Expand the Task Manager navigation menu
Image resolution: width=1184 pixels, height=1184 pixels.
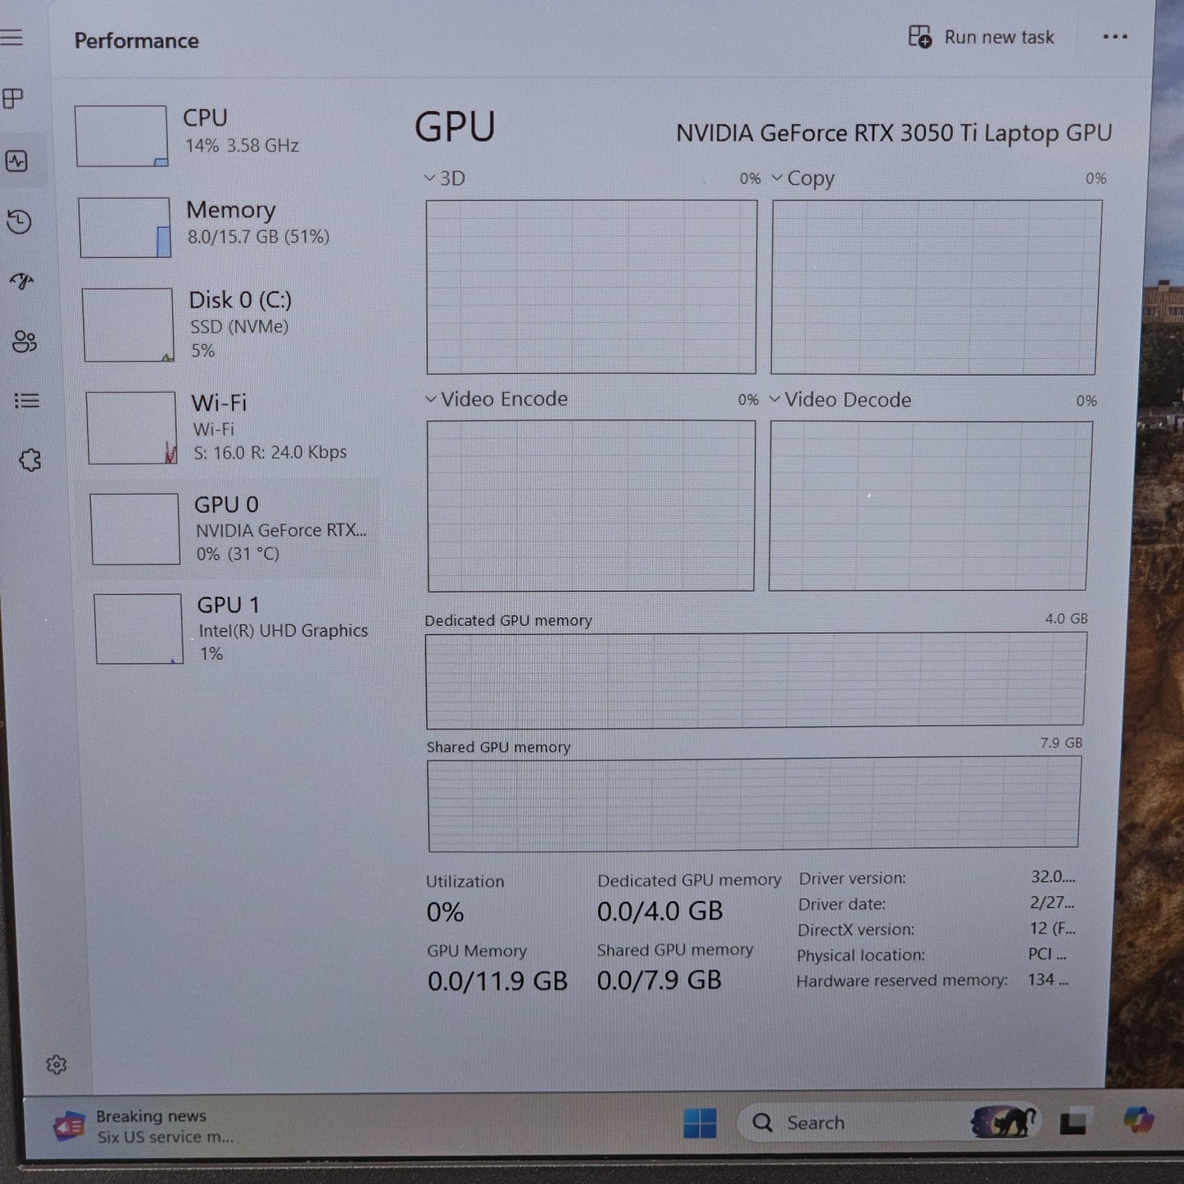coord(14,37)
